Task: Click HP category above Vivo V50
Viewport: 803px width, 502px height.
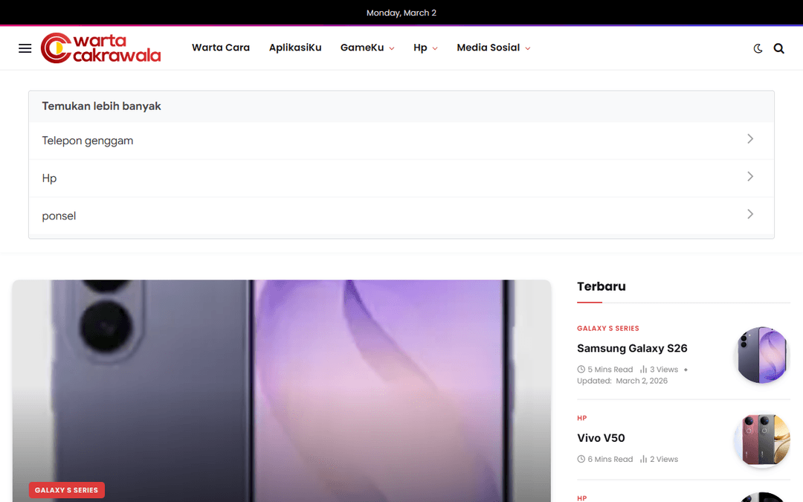Action: pos(581,418)
